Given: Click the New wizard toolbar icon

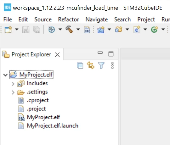Looking at the screenshot, I should (x=8, y=30).
